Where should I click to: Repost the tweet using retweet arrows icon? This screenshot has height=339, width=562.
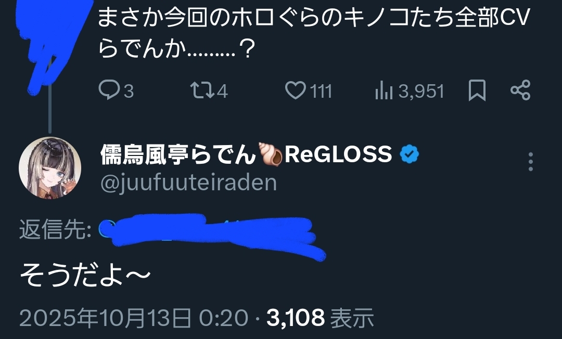[x=202, y=90]
